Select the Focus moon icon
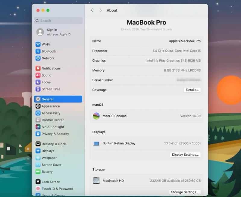The width and height of the screenshot is (241, 197). click(x=38, y=82)
